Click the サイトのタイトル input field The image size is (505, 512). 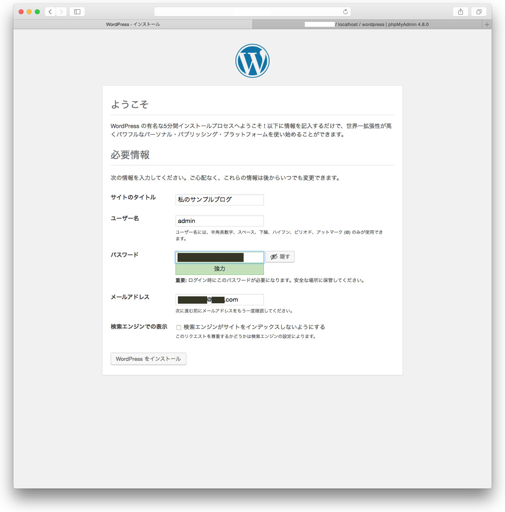pyautogui.click(x=220, y=199)
